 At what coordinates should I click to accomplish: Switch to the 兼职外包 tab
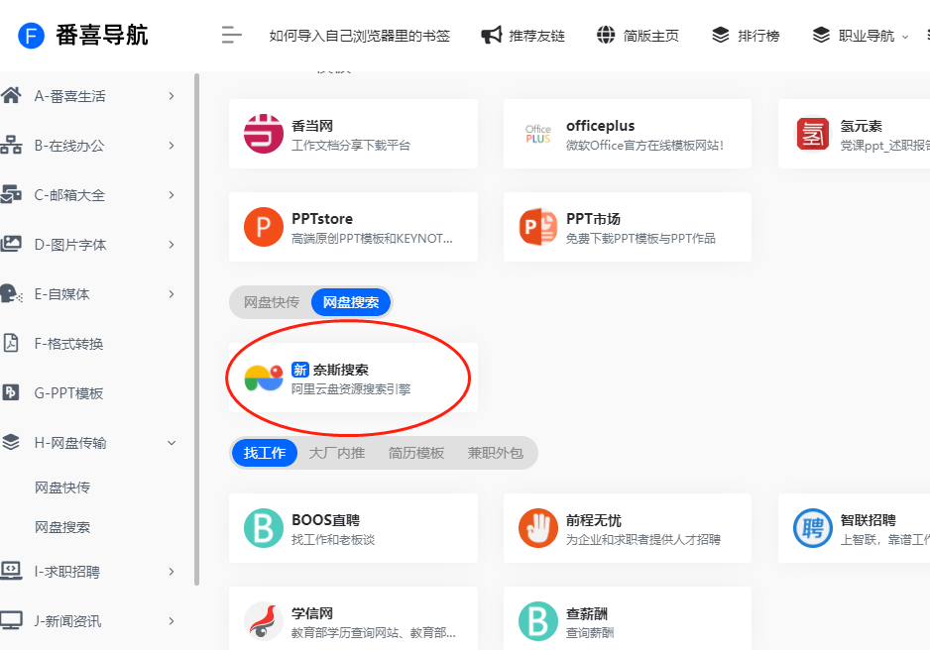(x=496, y=453)
